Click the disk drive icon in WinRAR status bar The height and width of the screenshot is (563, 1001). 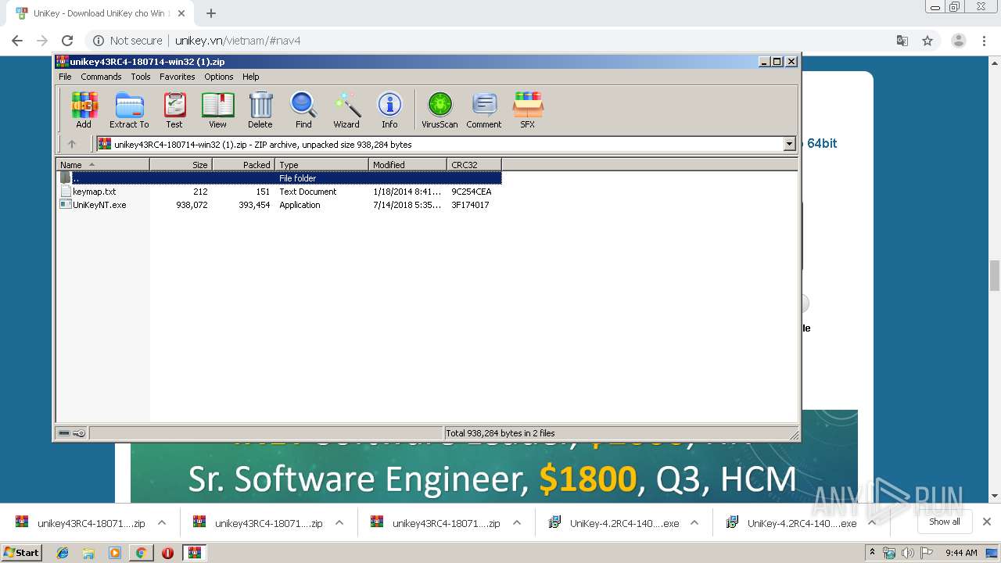click(x=64, y=433)
